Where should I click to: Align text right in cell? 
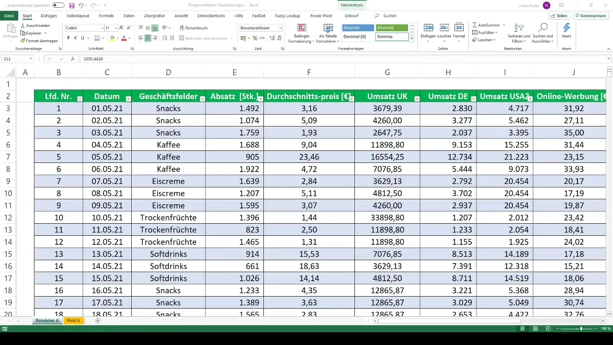155,38
